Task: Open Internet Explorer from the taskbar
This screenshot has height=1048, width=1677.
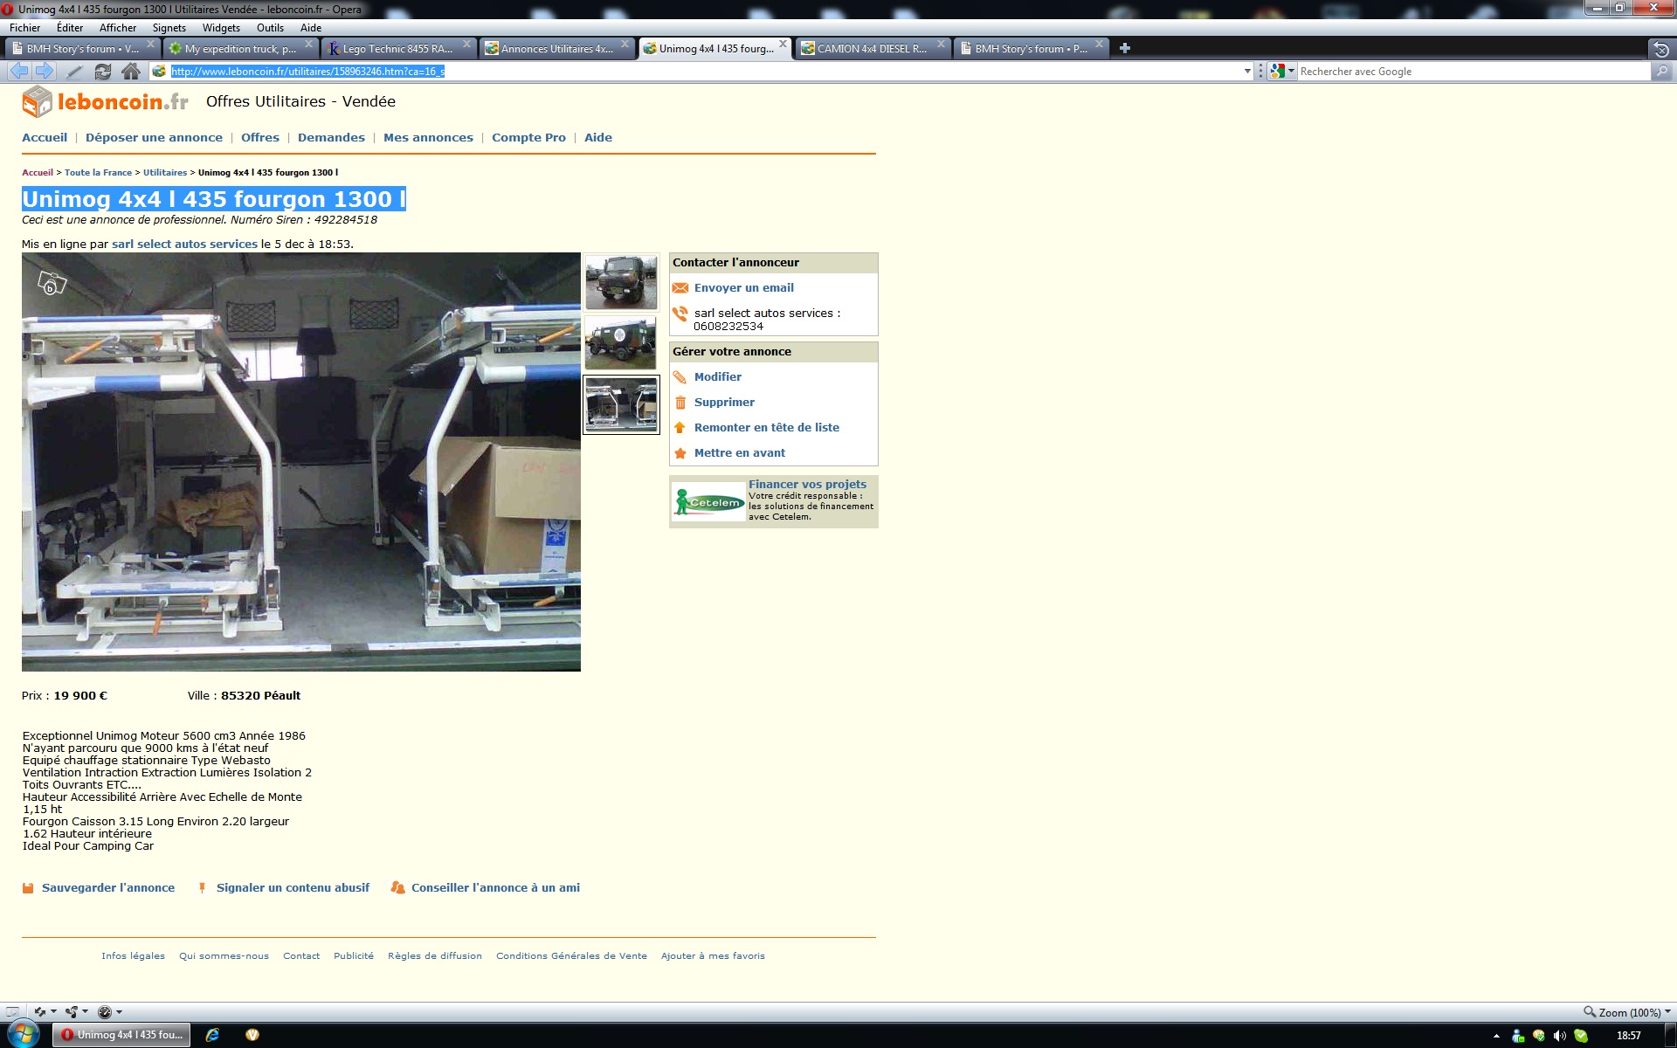Action: point(212,1035)
